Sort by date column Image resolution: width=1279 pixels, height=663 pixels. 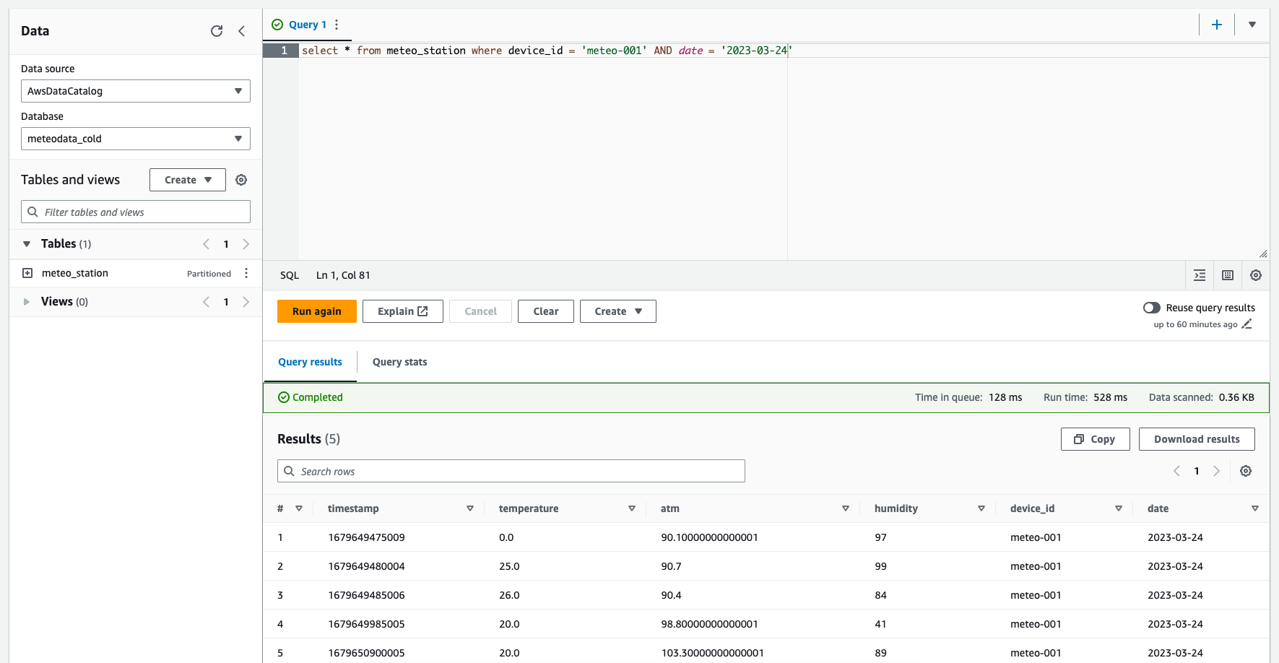[1255, 508]
